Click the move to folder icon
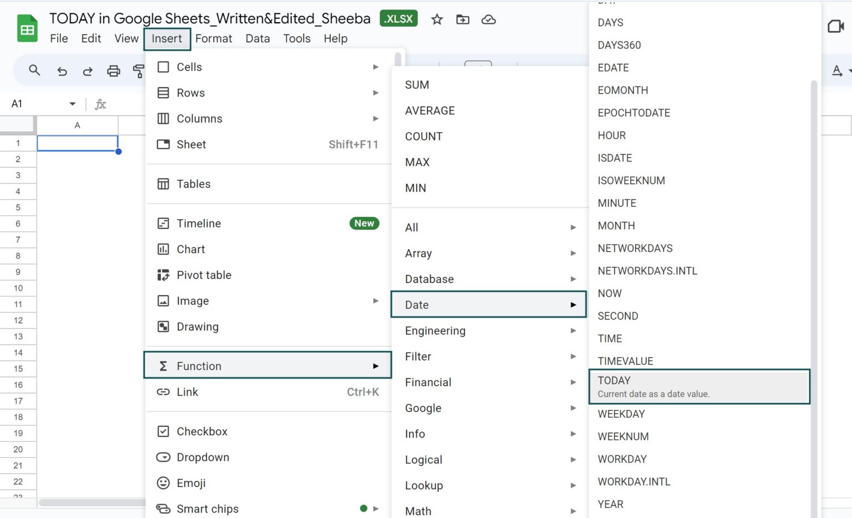Screen dimensions: 852x518 tap(463, 19)
